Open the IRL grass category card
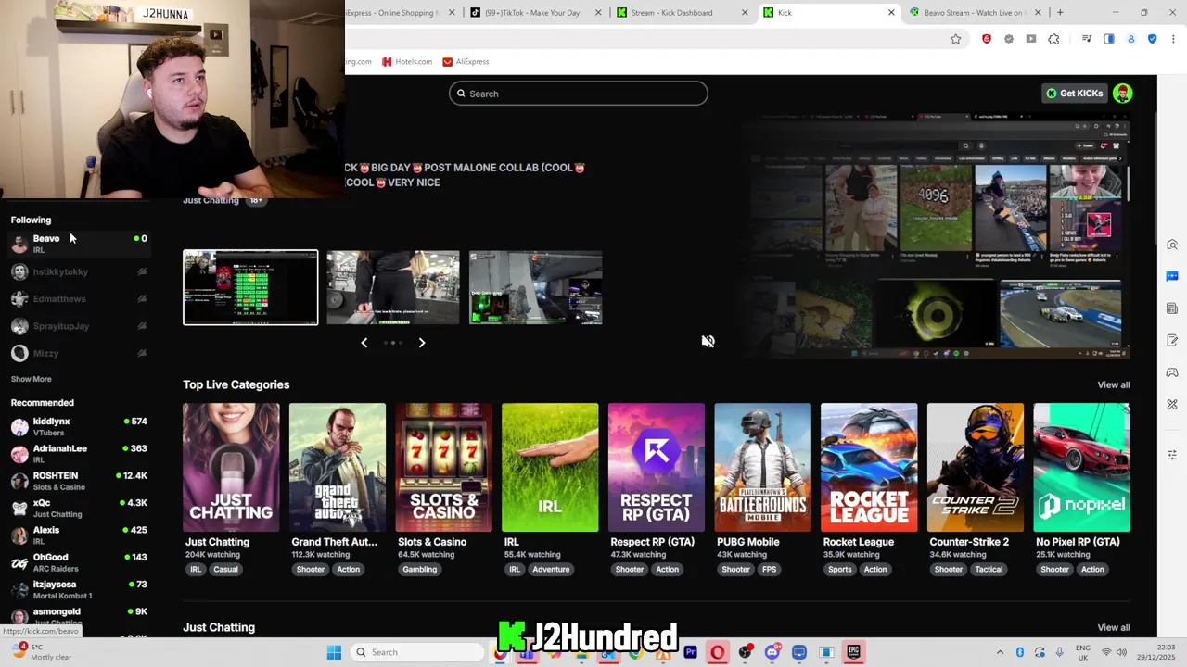Image resolution: width=1187 pixels, height=667 pixels. pyautogui.click(x=550, y=467)
